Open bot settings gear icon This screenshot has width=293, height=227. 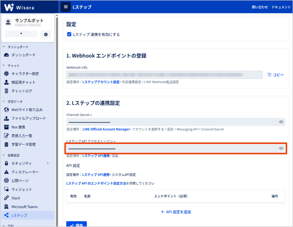[x=46, y=34]
